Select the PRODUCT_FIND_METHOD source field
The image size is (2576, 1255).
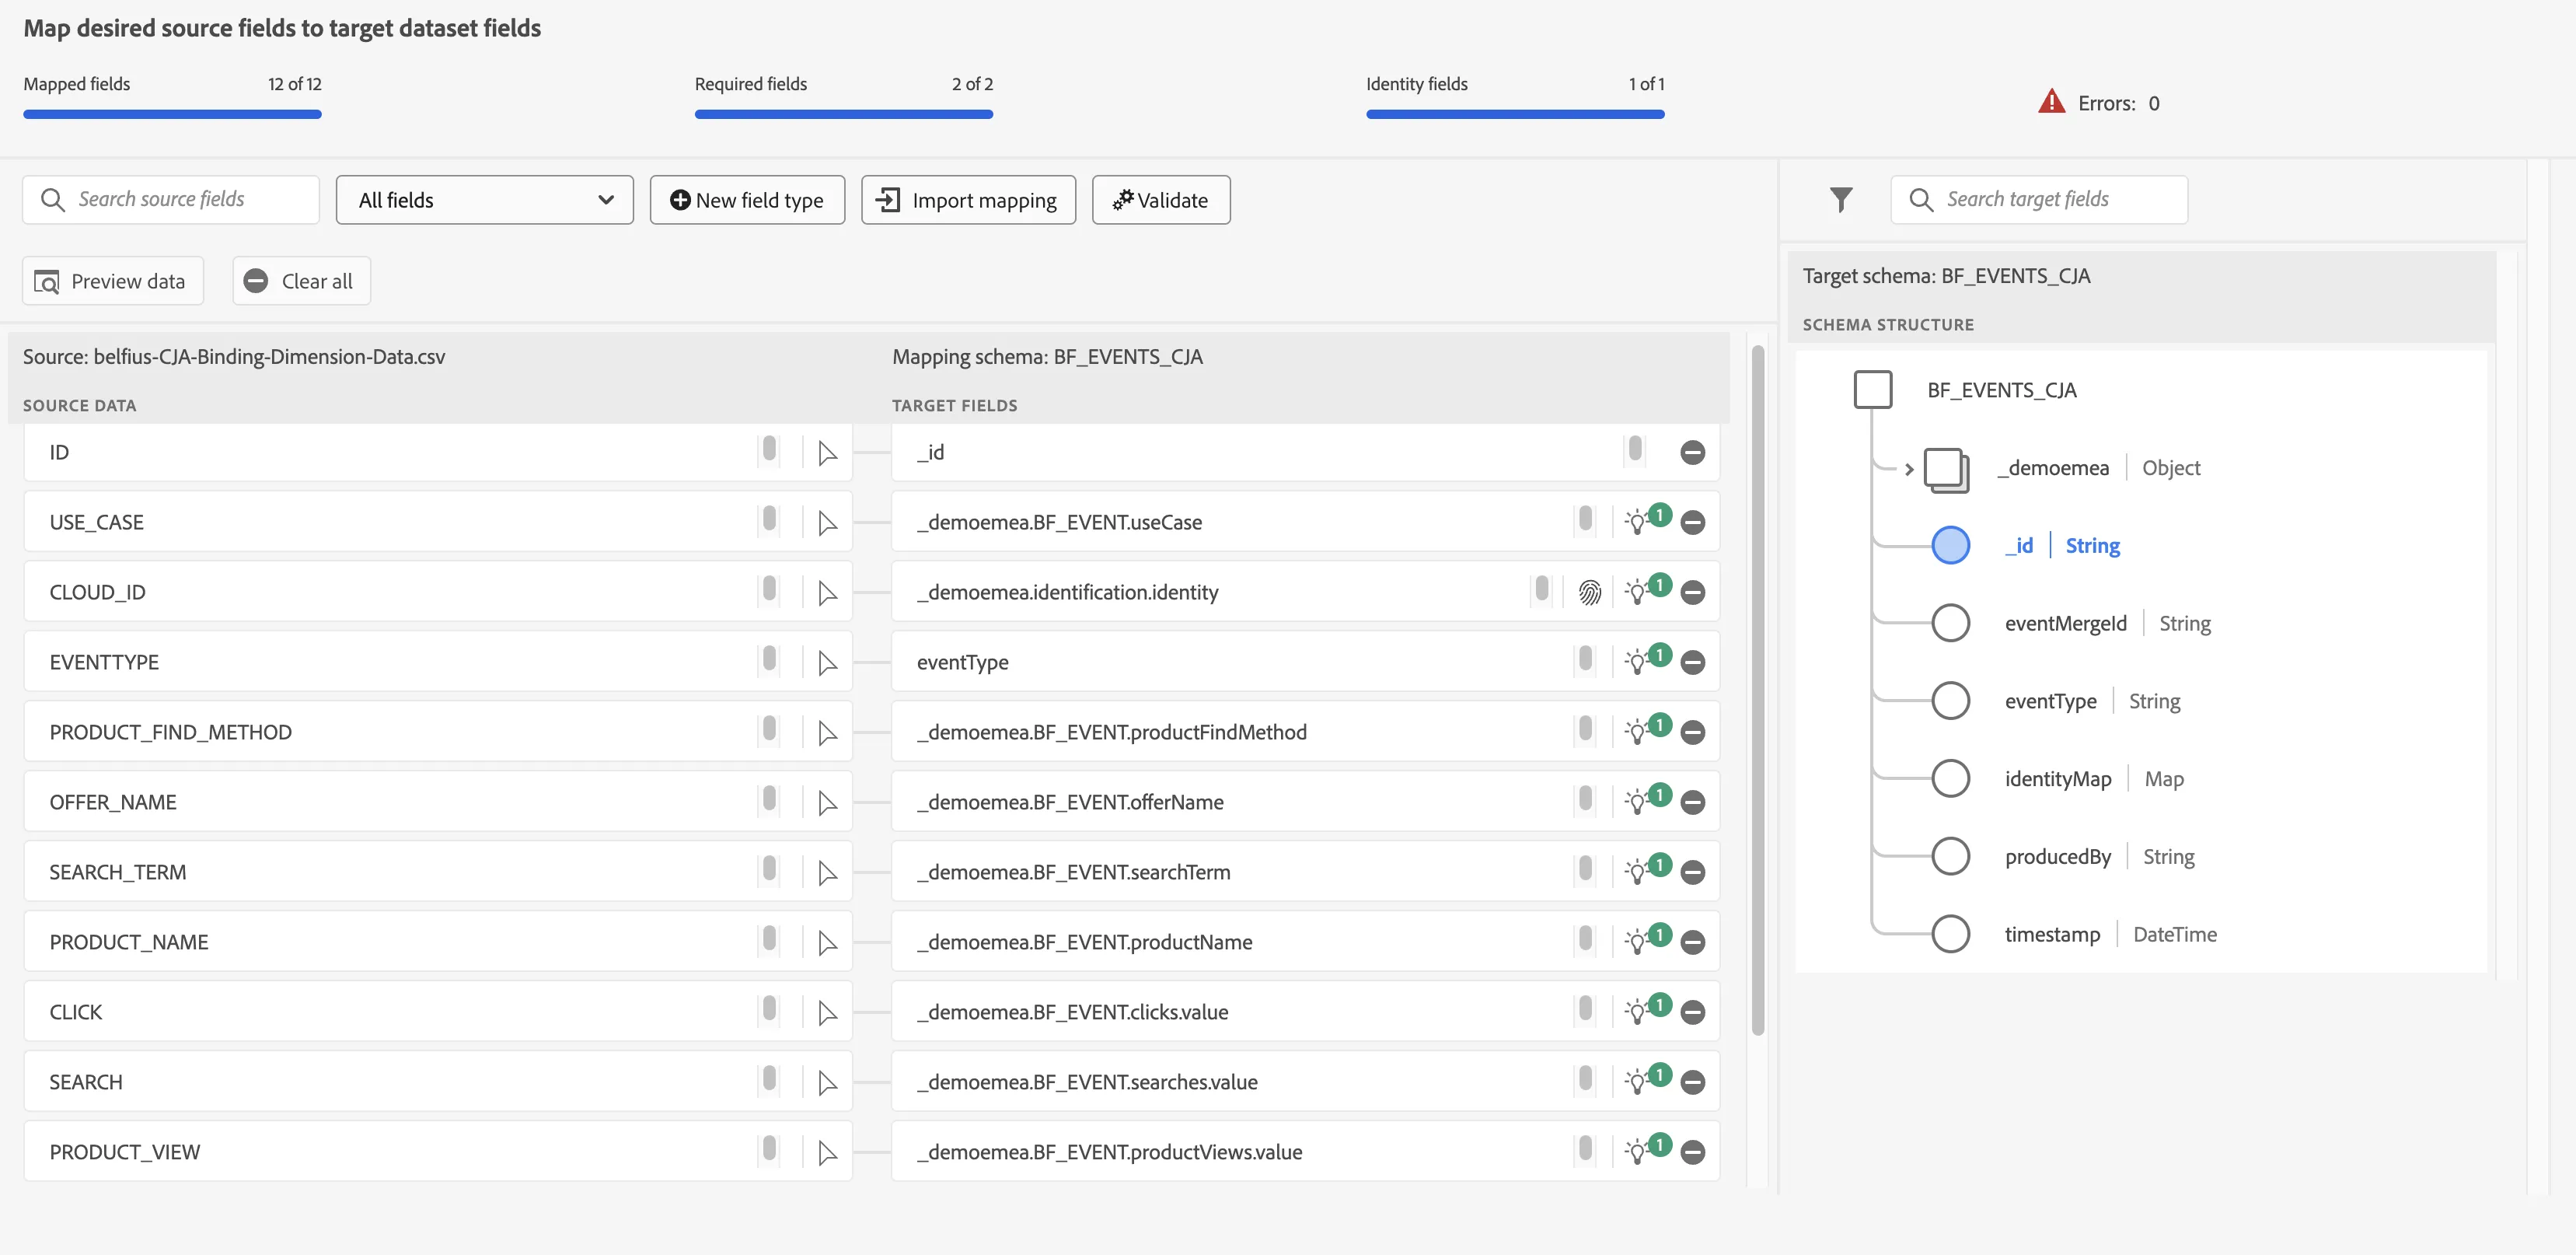pyautogui.click(x=438, y=732)
